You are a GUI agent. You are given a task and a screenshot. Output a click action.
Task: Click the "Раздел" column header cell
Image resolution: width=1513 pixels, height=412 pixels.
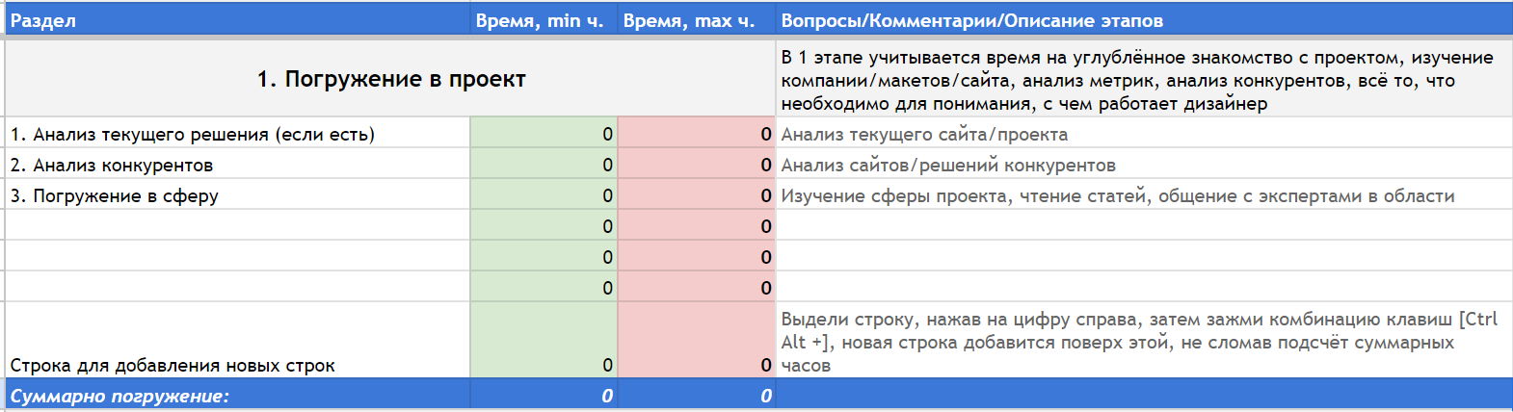coord(237,20)
